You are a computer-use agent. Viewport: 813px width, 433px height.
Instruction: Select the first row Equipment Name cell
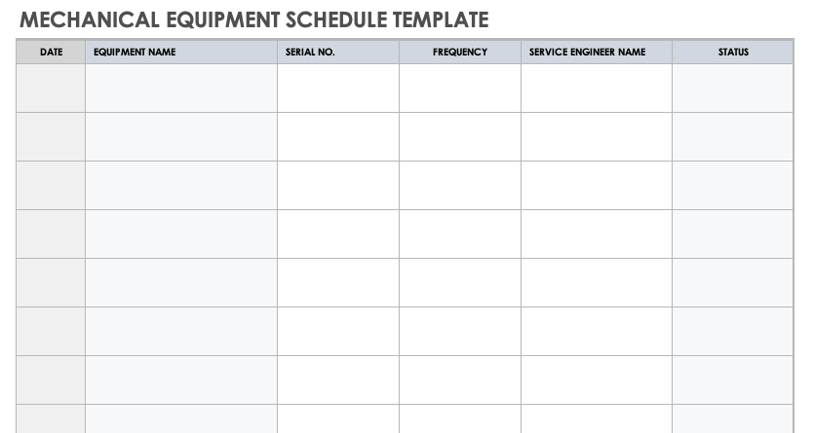180,89
